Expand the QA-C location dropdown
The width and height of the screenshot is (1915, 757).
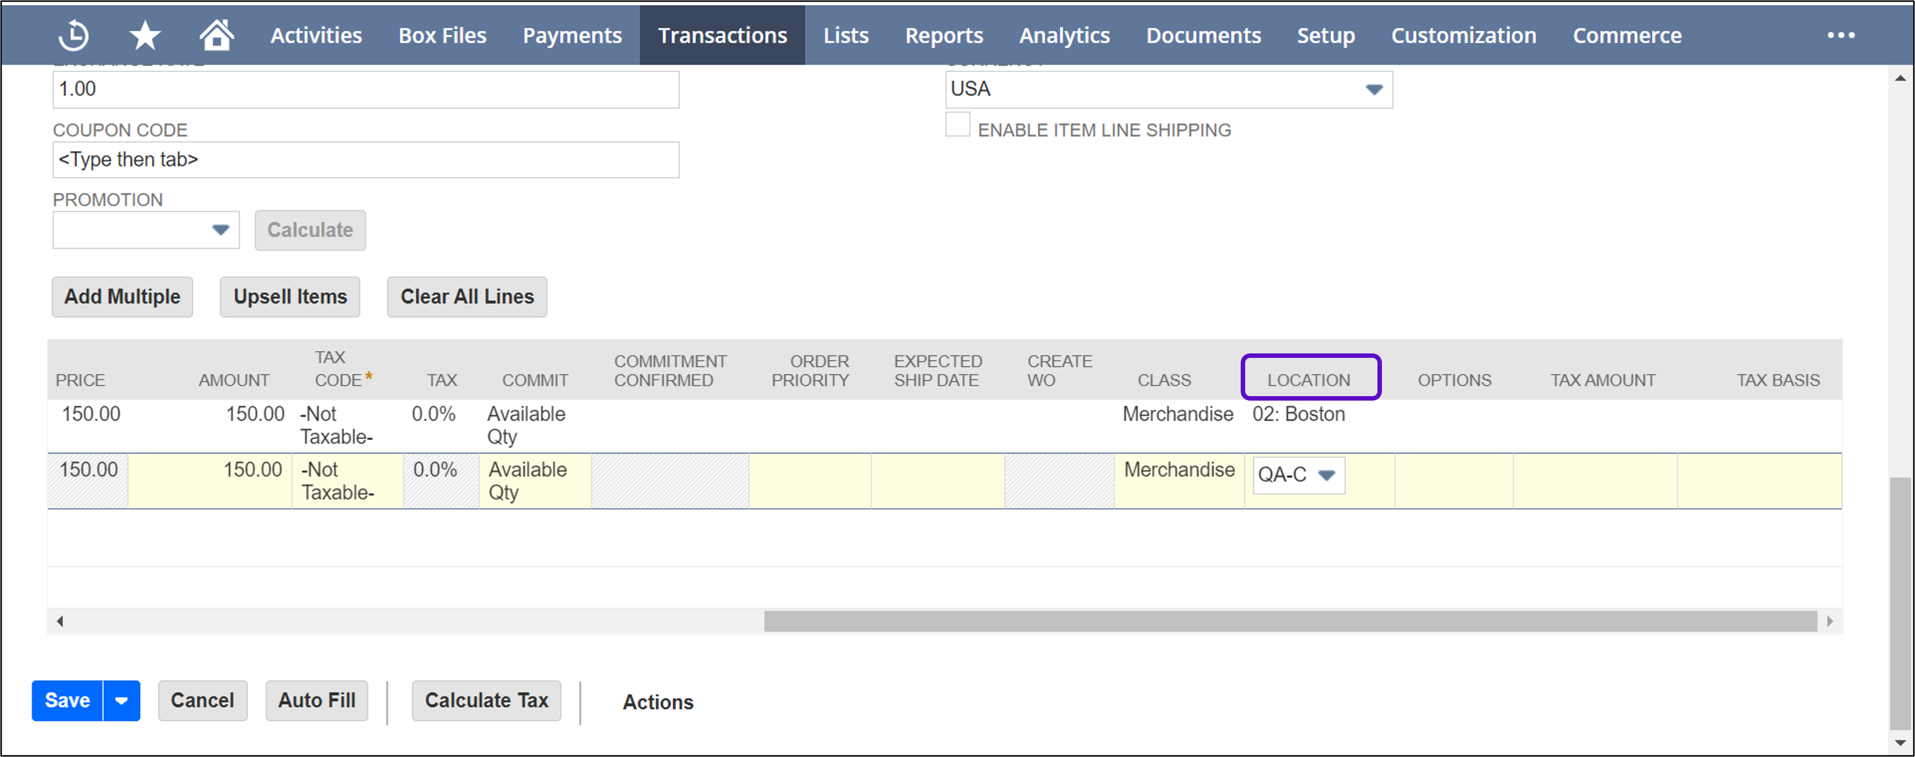tap(1327, 475)
